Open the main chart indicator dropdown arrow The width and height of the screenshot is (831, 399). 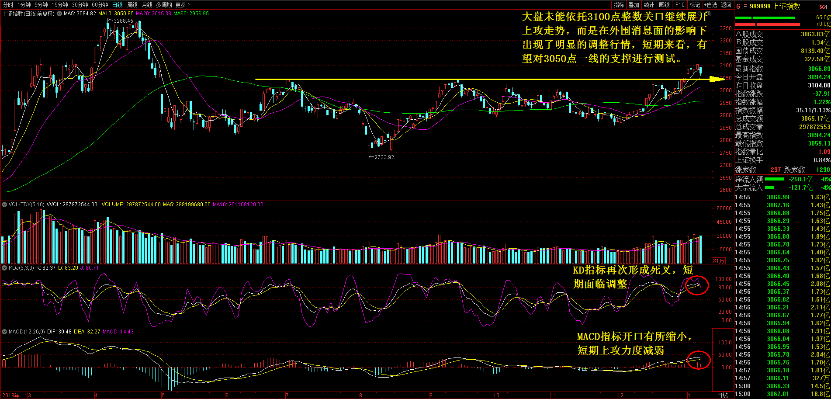pyautogui.click(x=59, y=14)
